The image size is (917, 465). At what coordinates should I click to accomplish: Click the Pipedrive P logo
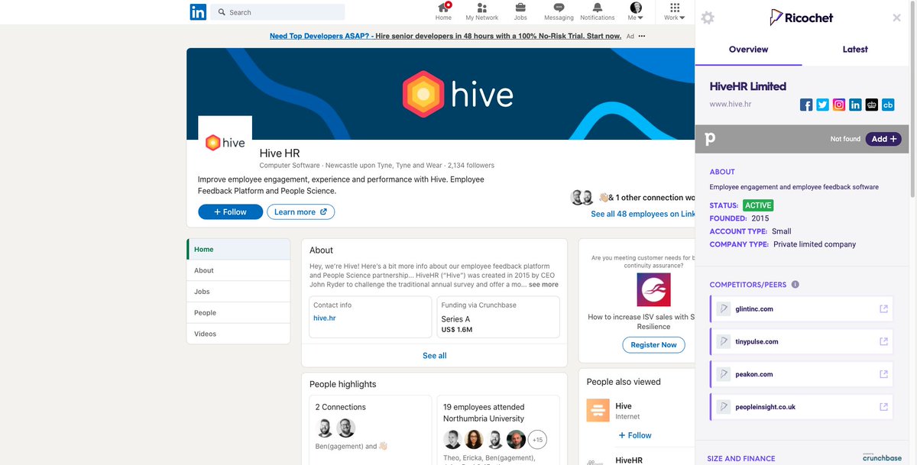(x=710, y=138)
